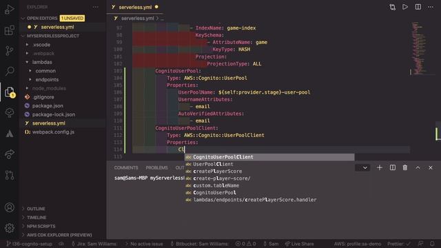Open the Comments panel tab
This screenshot has width=441, height=248.
(x=126, y=167)
